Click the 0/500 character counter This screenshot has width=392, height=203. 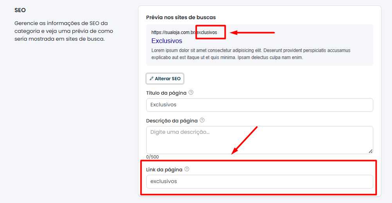coord(153,157)
